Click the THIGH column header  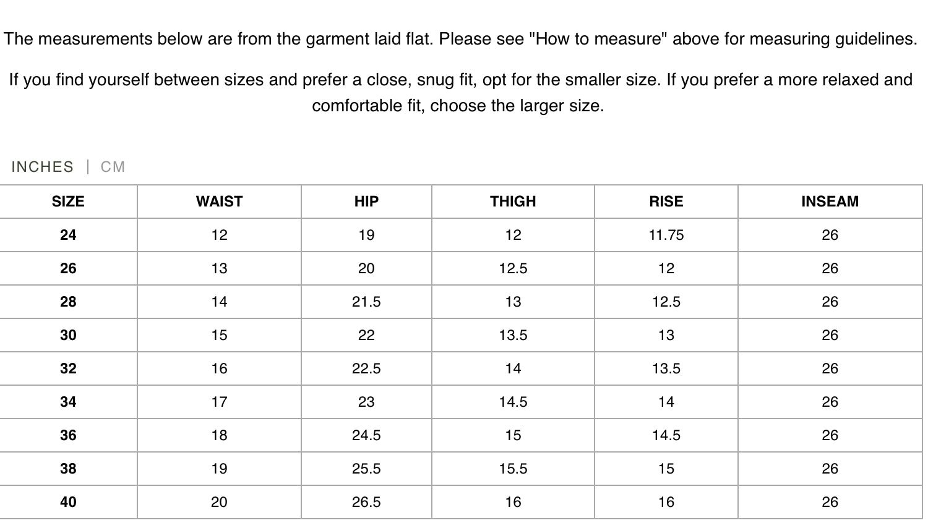pos(513,202)
